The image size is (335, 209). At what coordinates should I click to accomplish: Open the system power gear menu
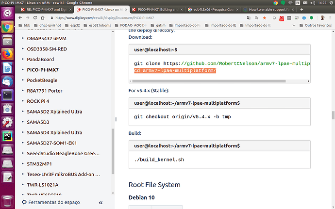pyautogui.click(x=332, y=3)
